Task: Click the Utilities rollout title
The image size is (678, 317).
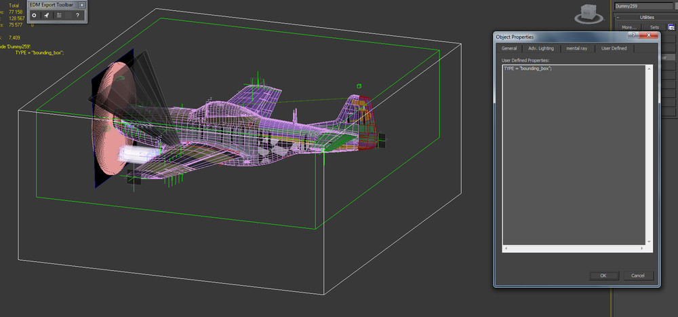Action: coord(647,18)
